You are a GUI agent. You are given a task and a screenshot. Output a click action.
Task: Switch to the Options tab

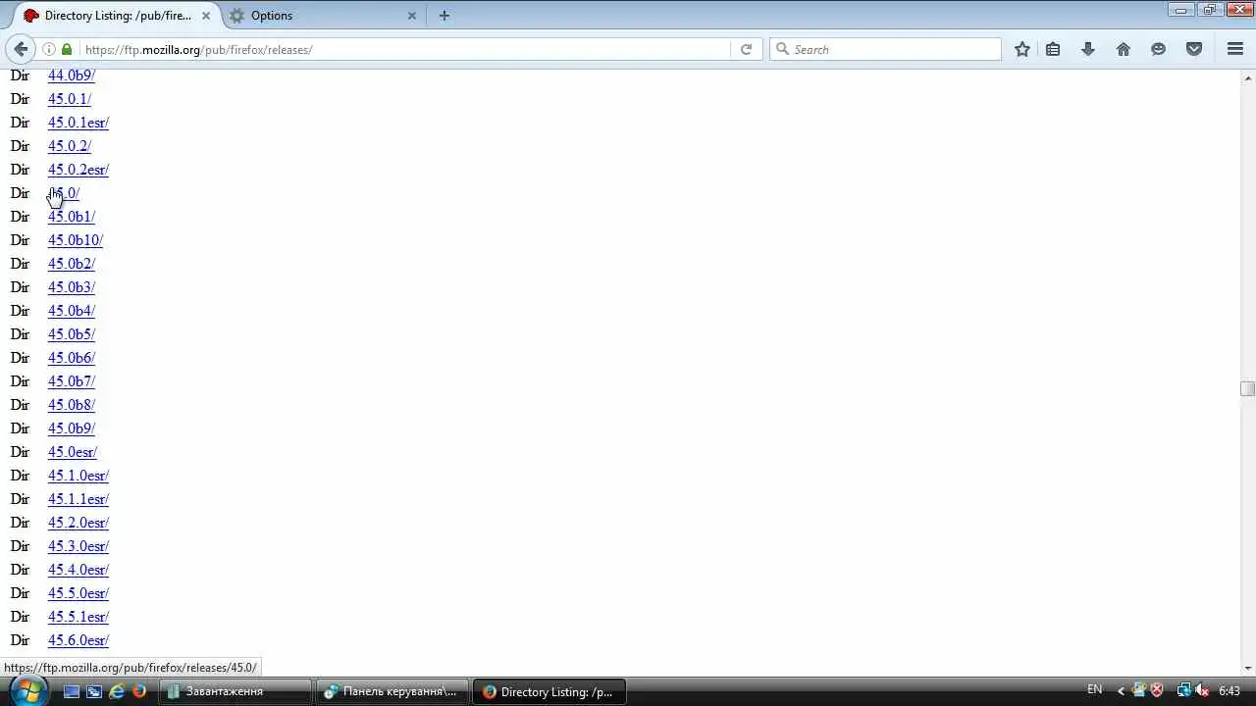point(324,16)
